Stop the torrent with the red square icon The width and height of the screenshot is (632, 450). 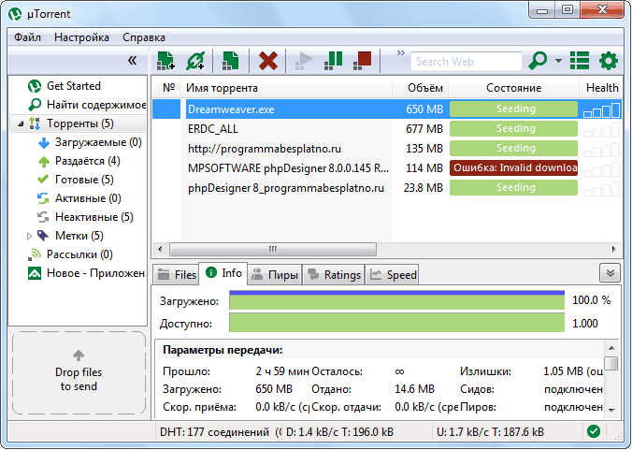click(x=363, y=61)
